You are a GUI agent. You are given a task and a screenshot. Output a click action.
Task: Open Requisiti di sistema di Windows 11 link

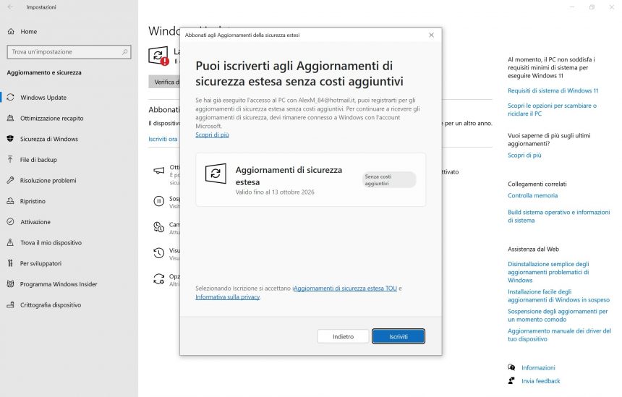click(x=553, y=91)
